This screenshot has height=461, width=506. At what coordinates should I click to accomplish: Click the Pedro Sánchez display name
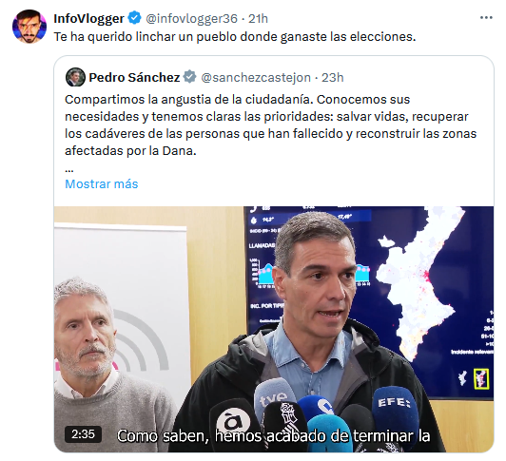[x=134, y=77]
